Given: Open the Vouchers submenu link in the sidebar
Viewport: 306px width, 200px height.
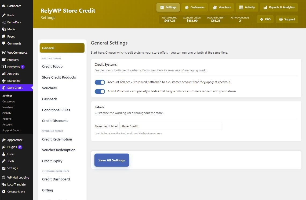Looking at the screenshot, I should pyautogui.click(x=8, y=107).
